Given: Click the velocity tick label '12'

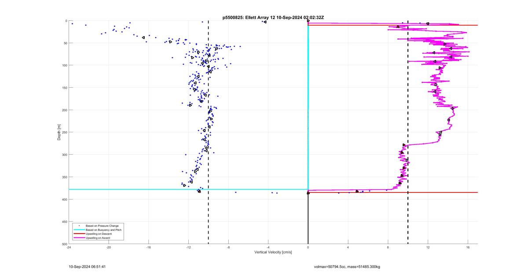Looking at the screenshot, I should point(428,248).
